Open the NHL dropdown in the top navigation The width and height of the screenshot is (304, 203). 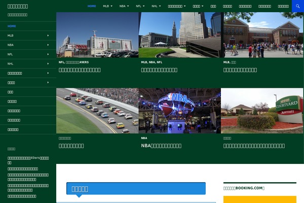[156, 6]
